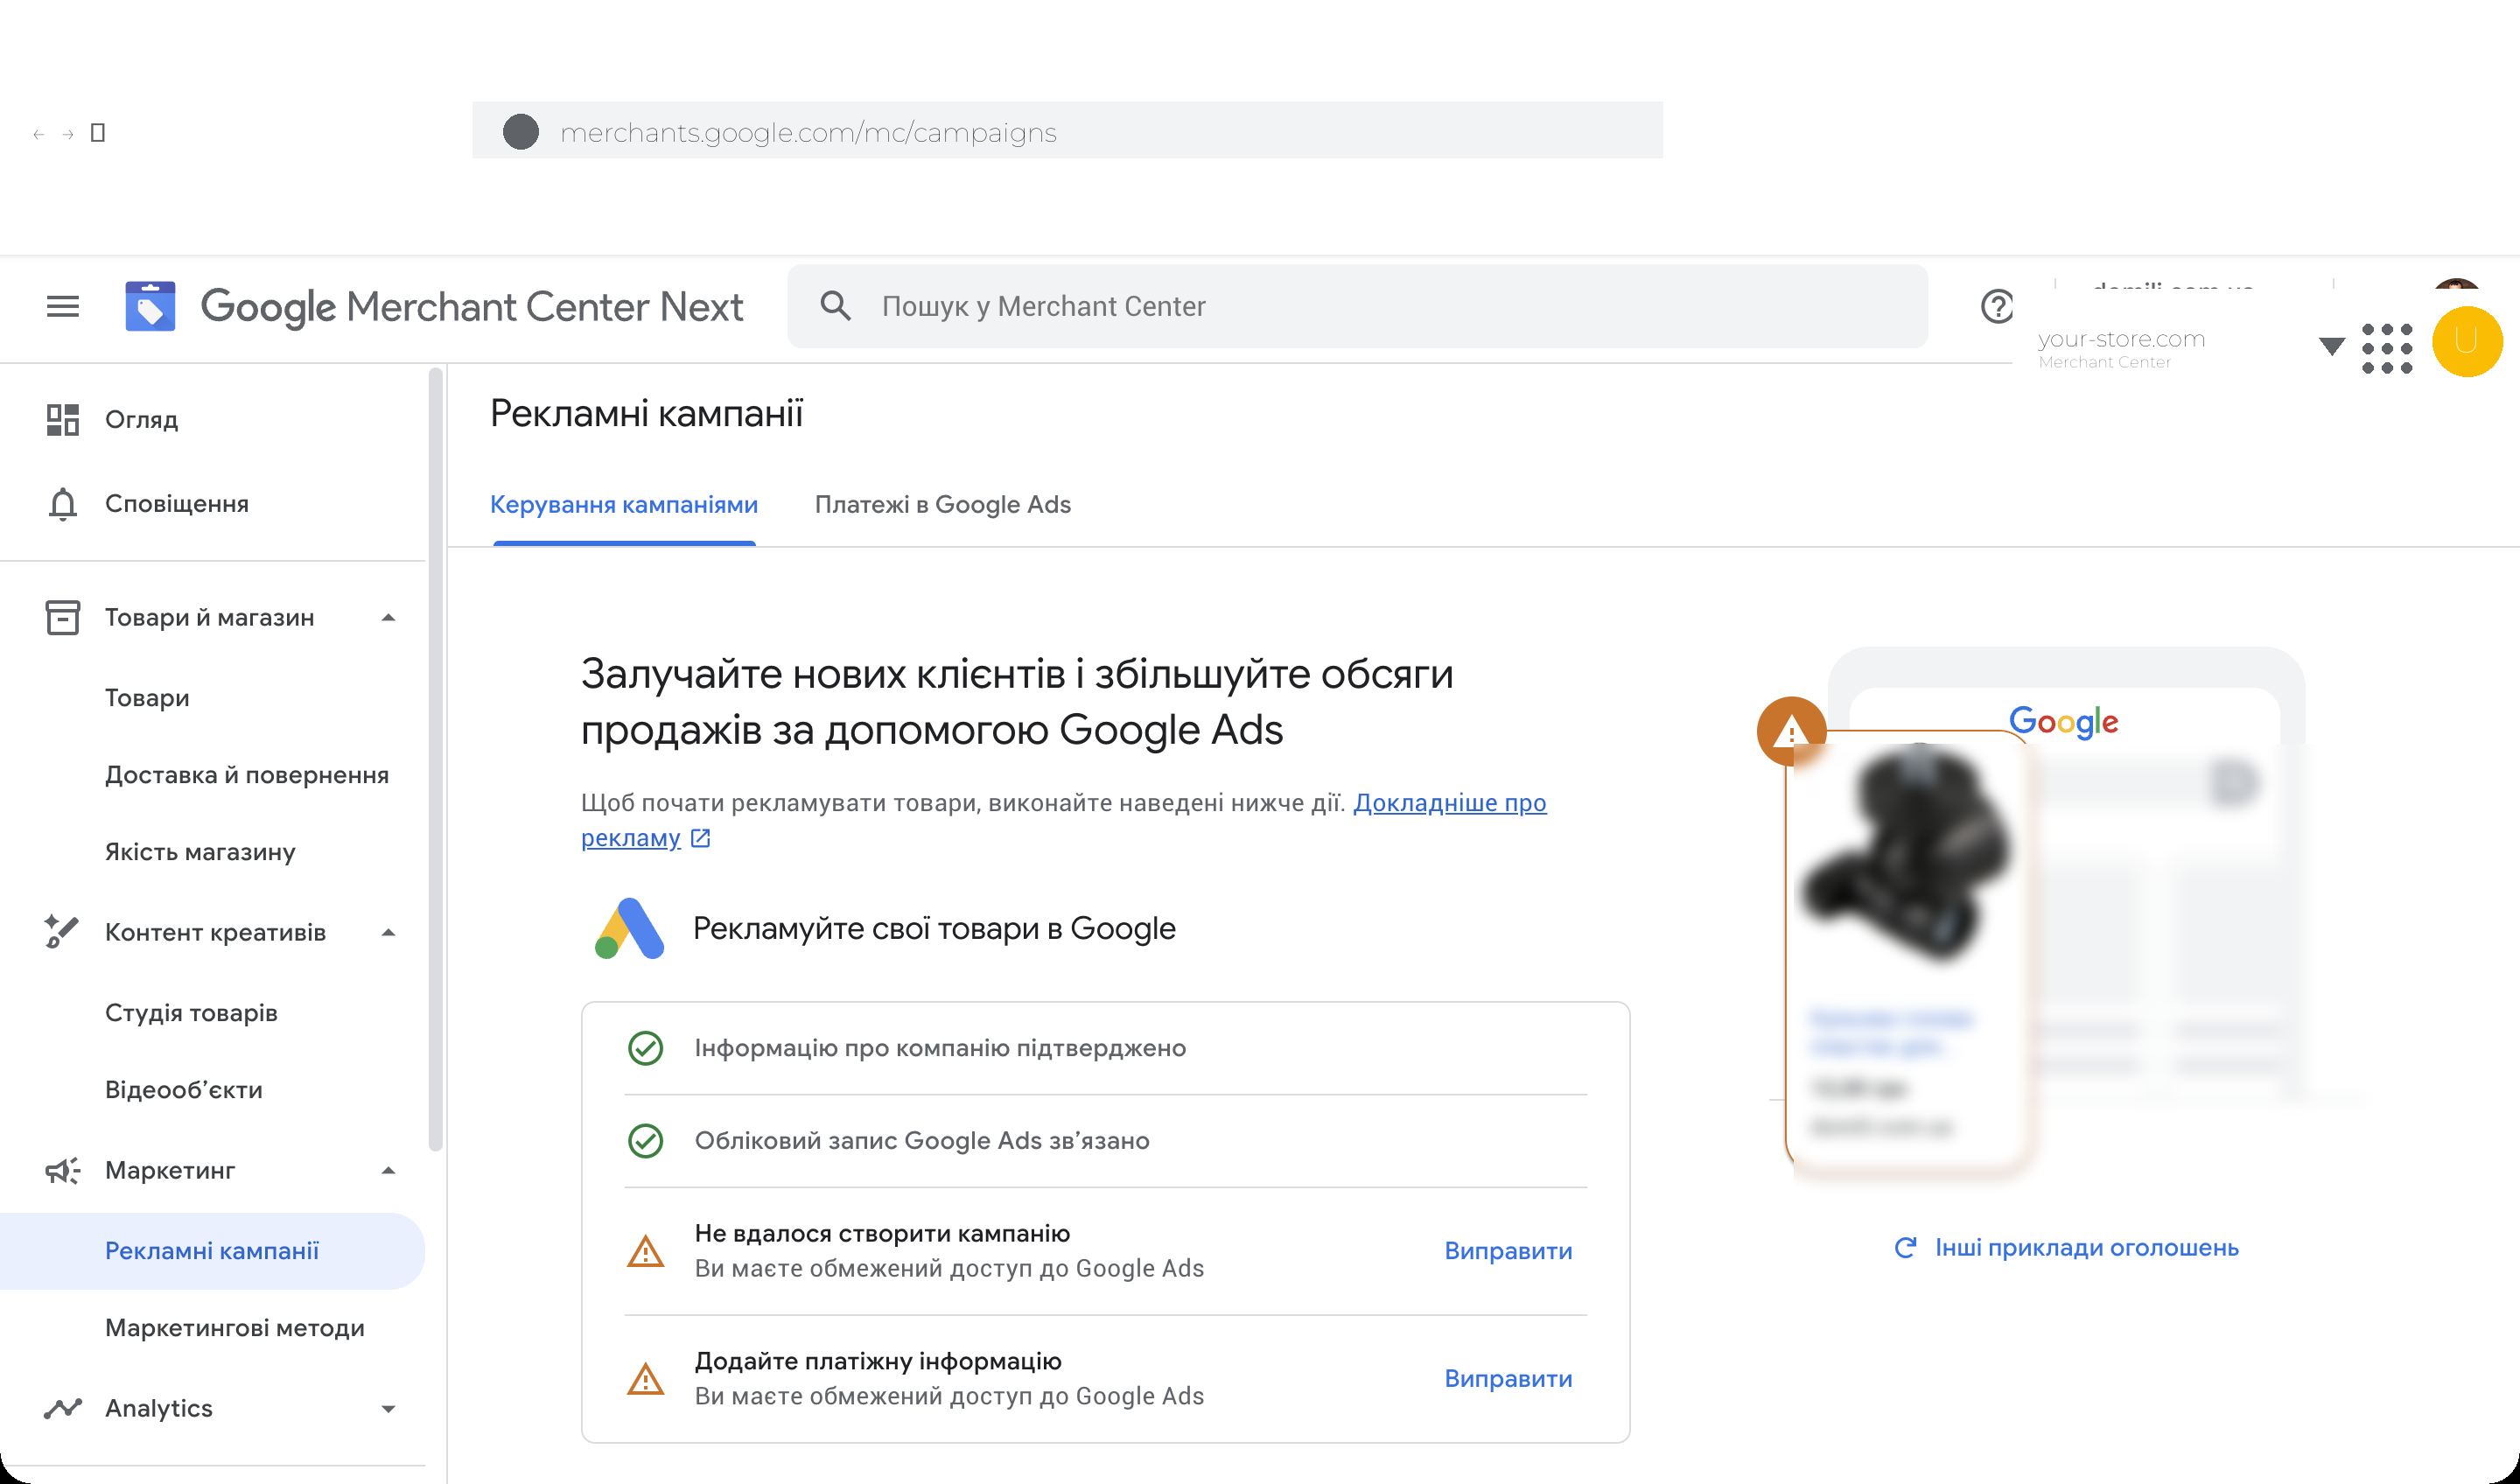Switch to Керування кампаніями tab

[x=624, y=505]
